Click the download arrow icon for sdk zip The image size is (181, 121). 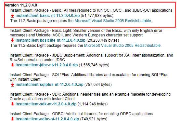12,104
